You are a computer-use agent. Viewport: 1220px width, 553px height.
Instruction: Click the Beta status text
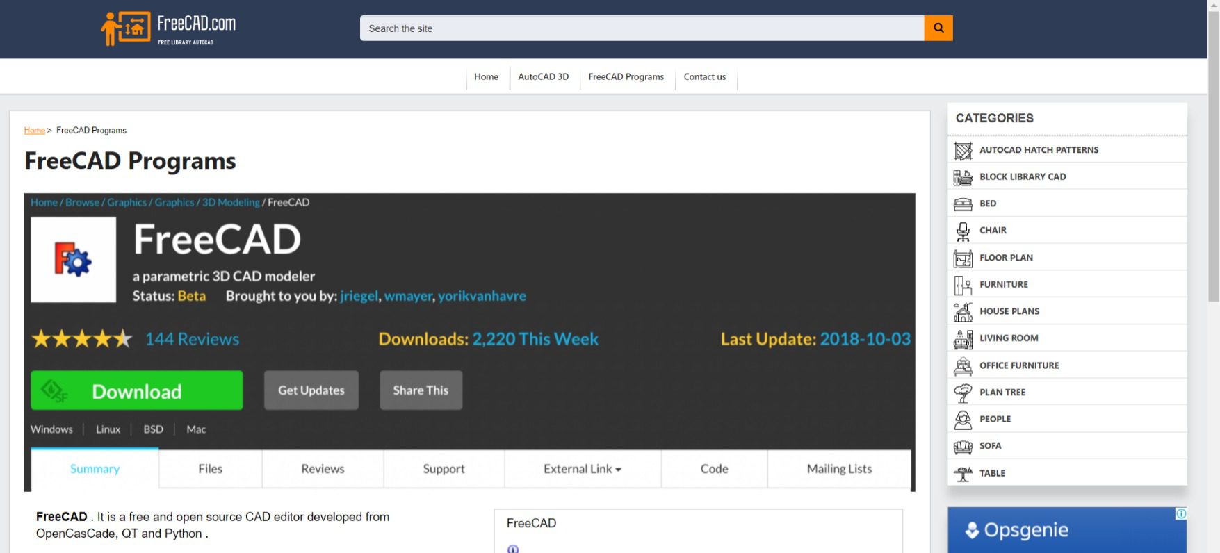click(x=191, y=296)
